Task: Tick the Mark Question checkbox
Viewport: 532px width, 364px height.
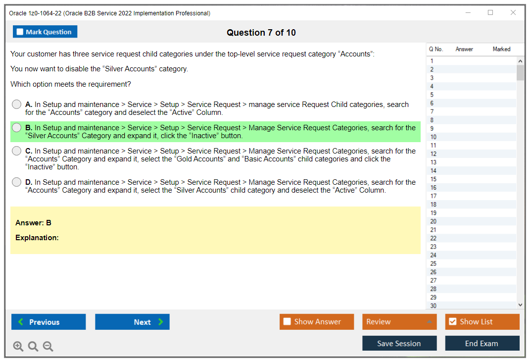Action: [20, 32]
